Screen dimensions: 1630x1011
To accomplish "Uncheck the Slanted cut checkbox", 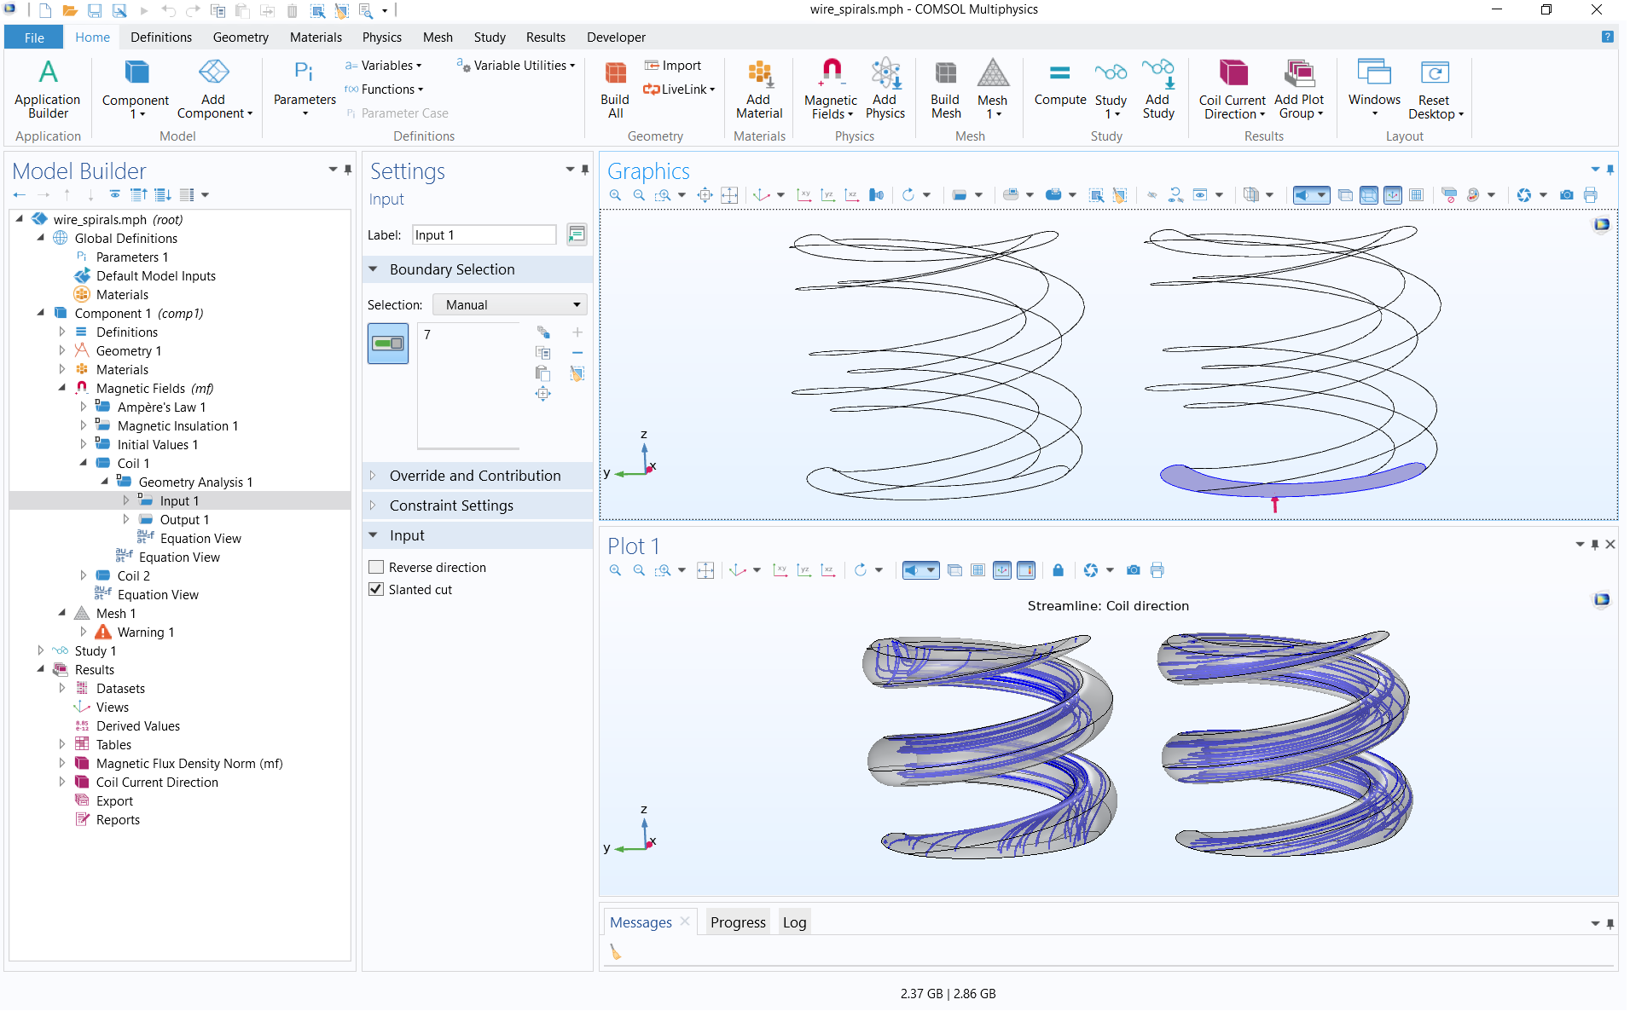I will (x=376, y=590).
